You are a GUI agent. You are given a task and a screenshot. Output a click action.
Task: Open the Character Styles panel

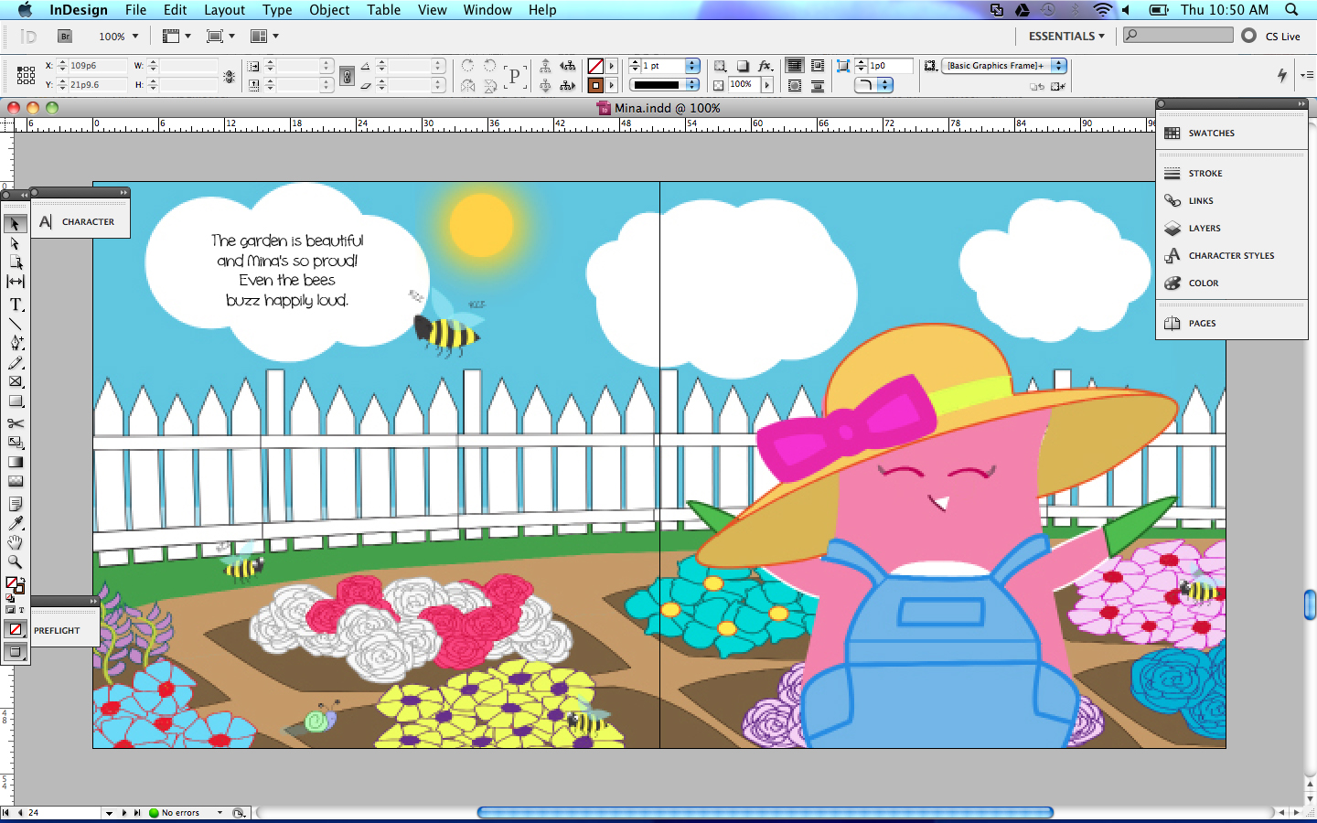[1231, 256]
